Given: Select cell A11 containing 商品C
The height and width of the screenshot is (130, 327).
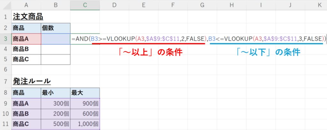Looking at the screenshot, I should tap(27, 124).
